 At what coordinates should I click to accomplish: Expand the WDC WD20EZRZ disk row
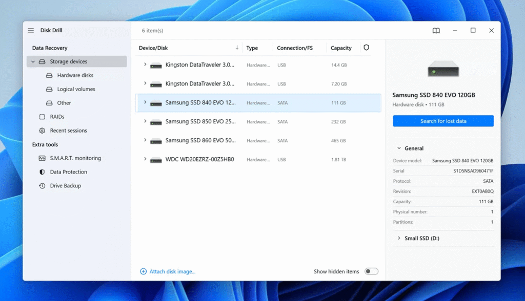145,159
